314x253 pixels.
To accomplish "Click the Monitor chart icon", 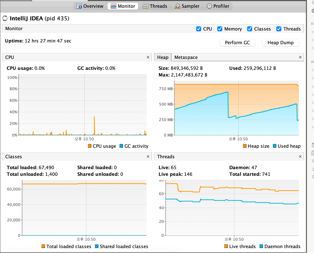I will point(113,6).
